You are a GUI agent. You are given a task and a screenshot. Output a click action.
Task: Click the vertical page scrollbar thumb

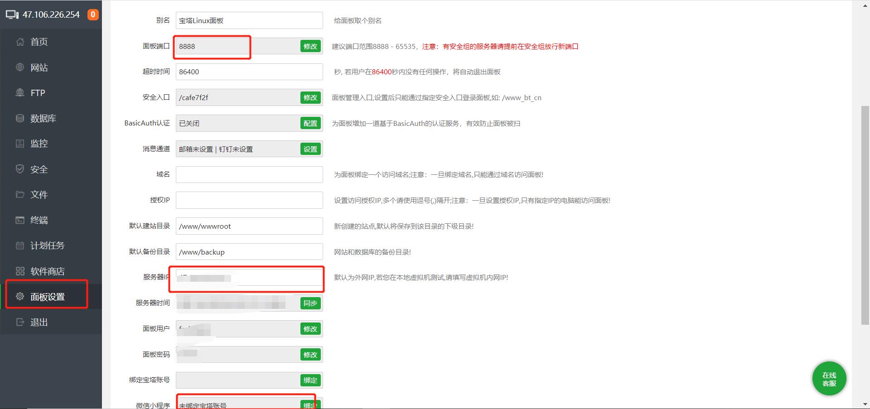865,215
